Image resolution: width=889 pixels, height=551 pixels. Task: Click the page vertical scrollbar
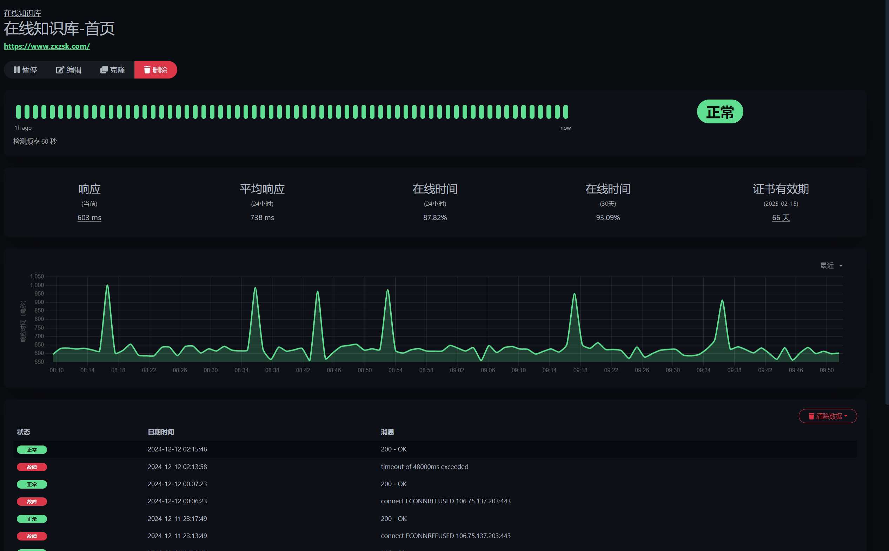pos(887,202)
